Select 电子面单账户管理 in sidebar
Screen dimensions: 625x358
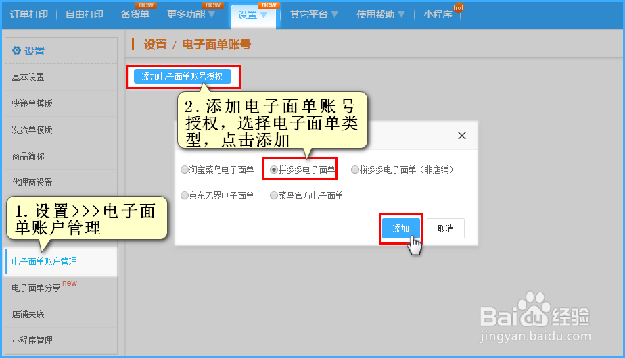(61, 261)
